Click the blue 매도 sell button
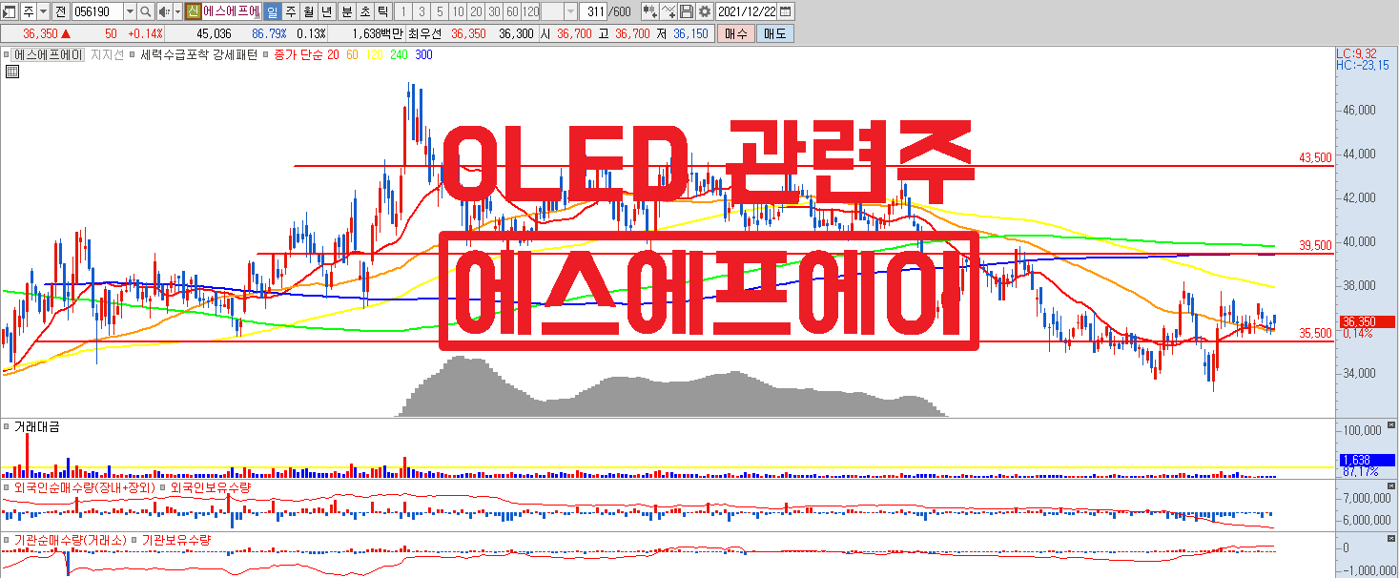The width and height of the screenshot is (1399, 578). coord(774,33)
